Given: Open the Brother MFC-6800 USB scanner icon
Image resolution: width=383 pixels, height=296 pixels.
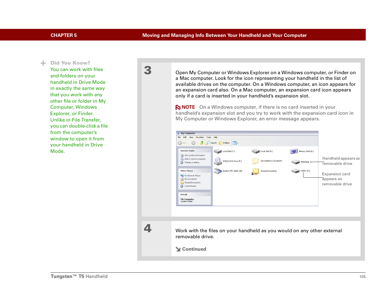Looking at the screenshot, I should click(218, 171).
